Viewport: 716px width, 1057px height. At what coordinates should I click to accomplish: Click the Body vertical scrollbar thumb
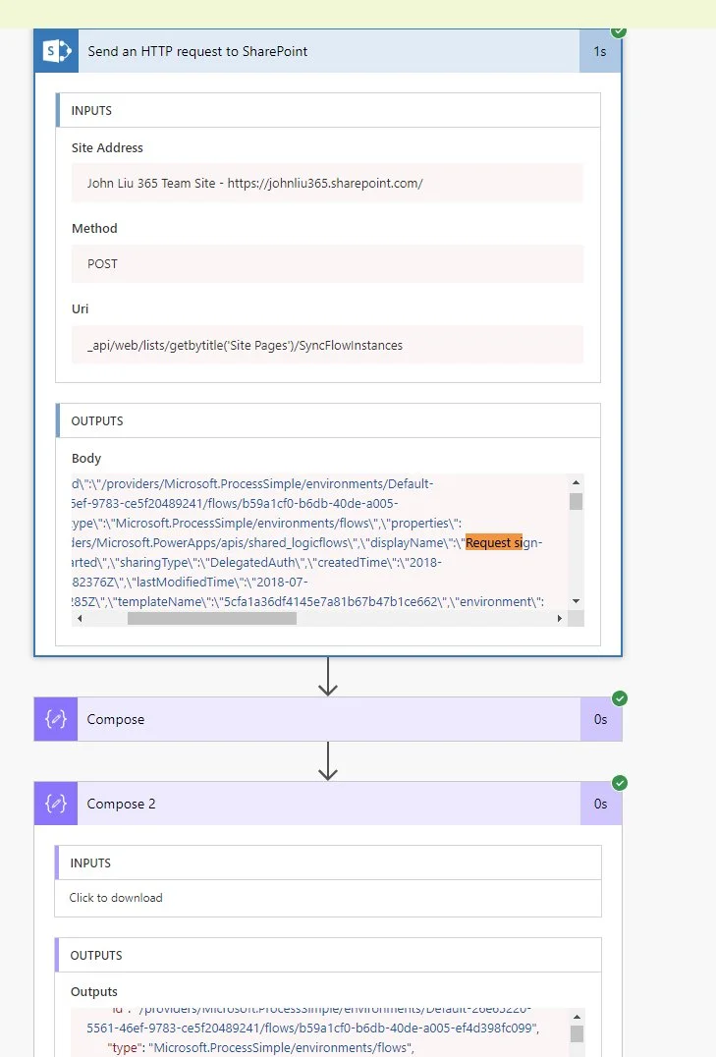(576, 502)
